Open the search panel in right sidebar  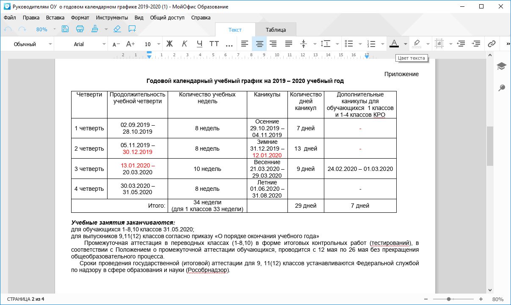point(501,88)
